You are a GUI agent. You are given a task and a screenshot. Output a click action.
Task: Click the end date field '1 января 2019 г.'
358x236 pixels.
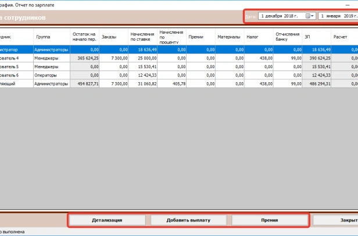point(338,16)
